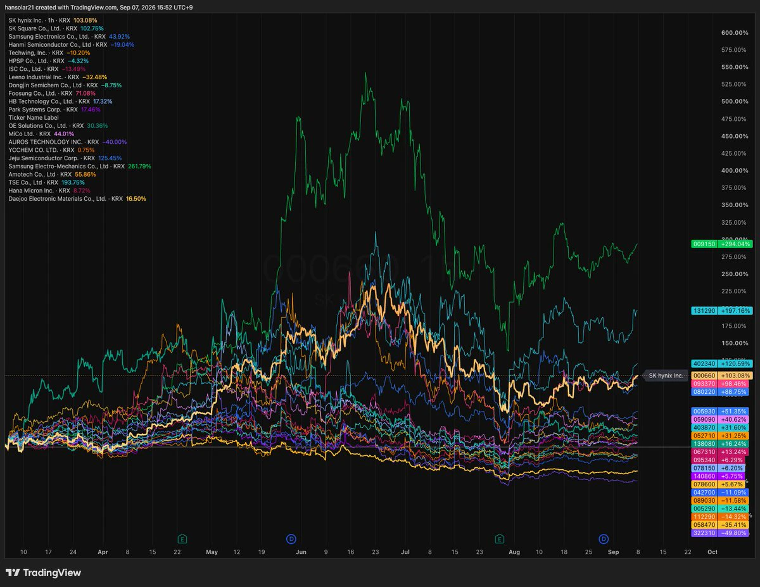Select Samsung Electro-Mechanics legend entry
The image size is (760, 587).
[x=80, y=166]
